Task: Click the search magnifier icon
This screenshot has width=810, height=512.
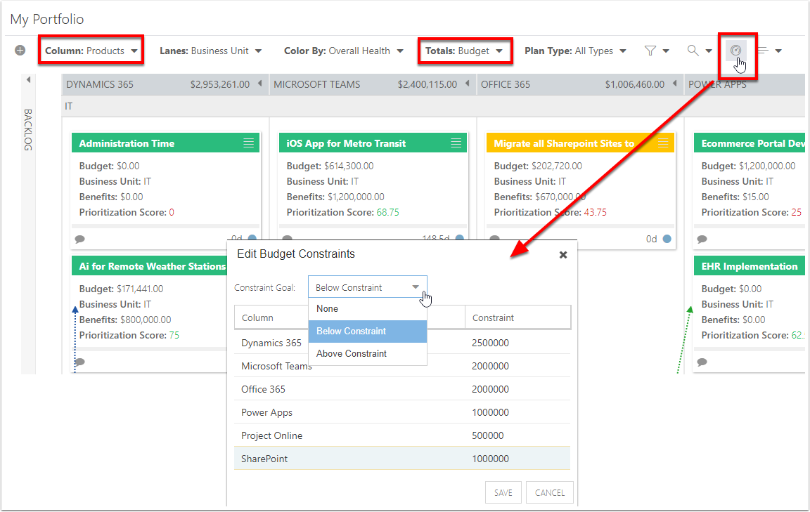Action: 693,50
